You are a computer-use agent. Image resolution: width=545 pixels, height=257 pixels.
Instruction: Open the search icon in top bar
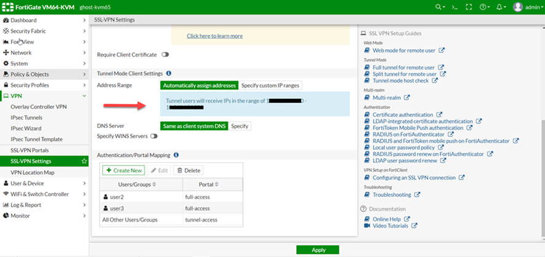pos(440,7)
